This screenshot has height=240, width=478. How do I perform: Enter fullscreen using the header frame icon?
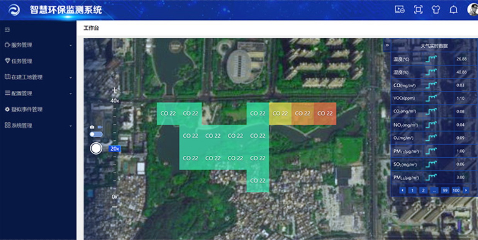[418, 10]
